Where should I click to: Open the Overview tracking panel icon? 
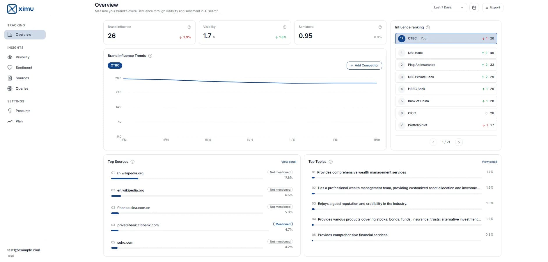(x=10, y=34)
